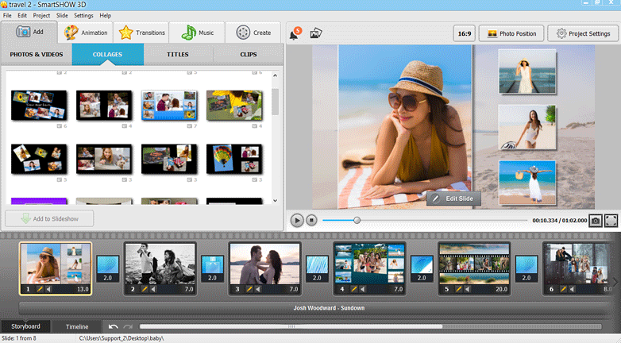Stop the slideshow playback
The width and height of the screenshot is (621, 343).
[x=312, y=220]
